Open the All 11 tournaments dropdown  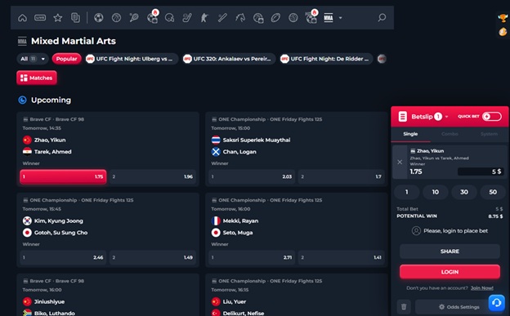(33, 59)
